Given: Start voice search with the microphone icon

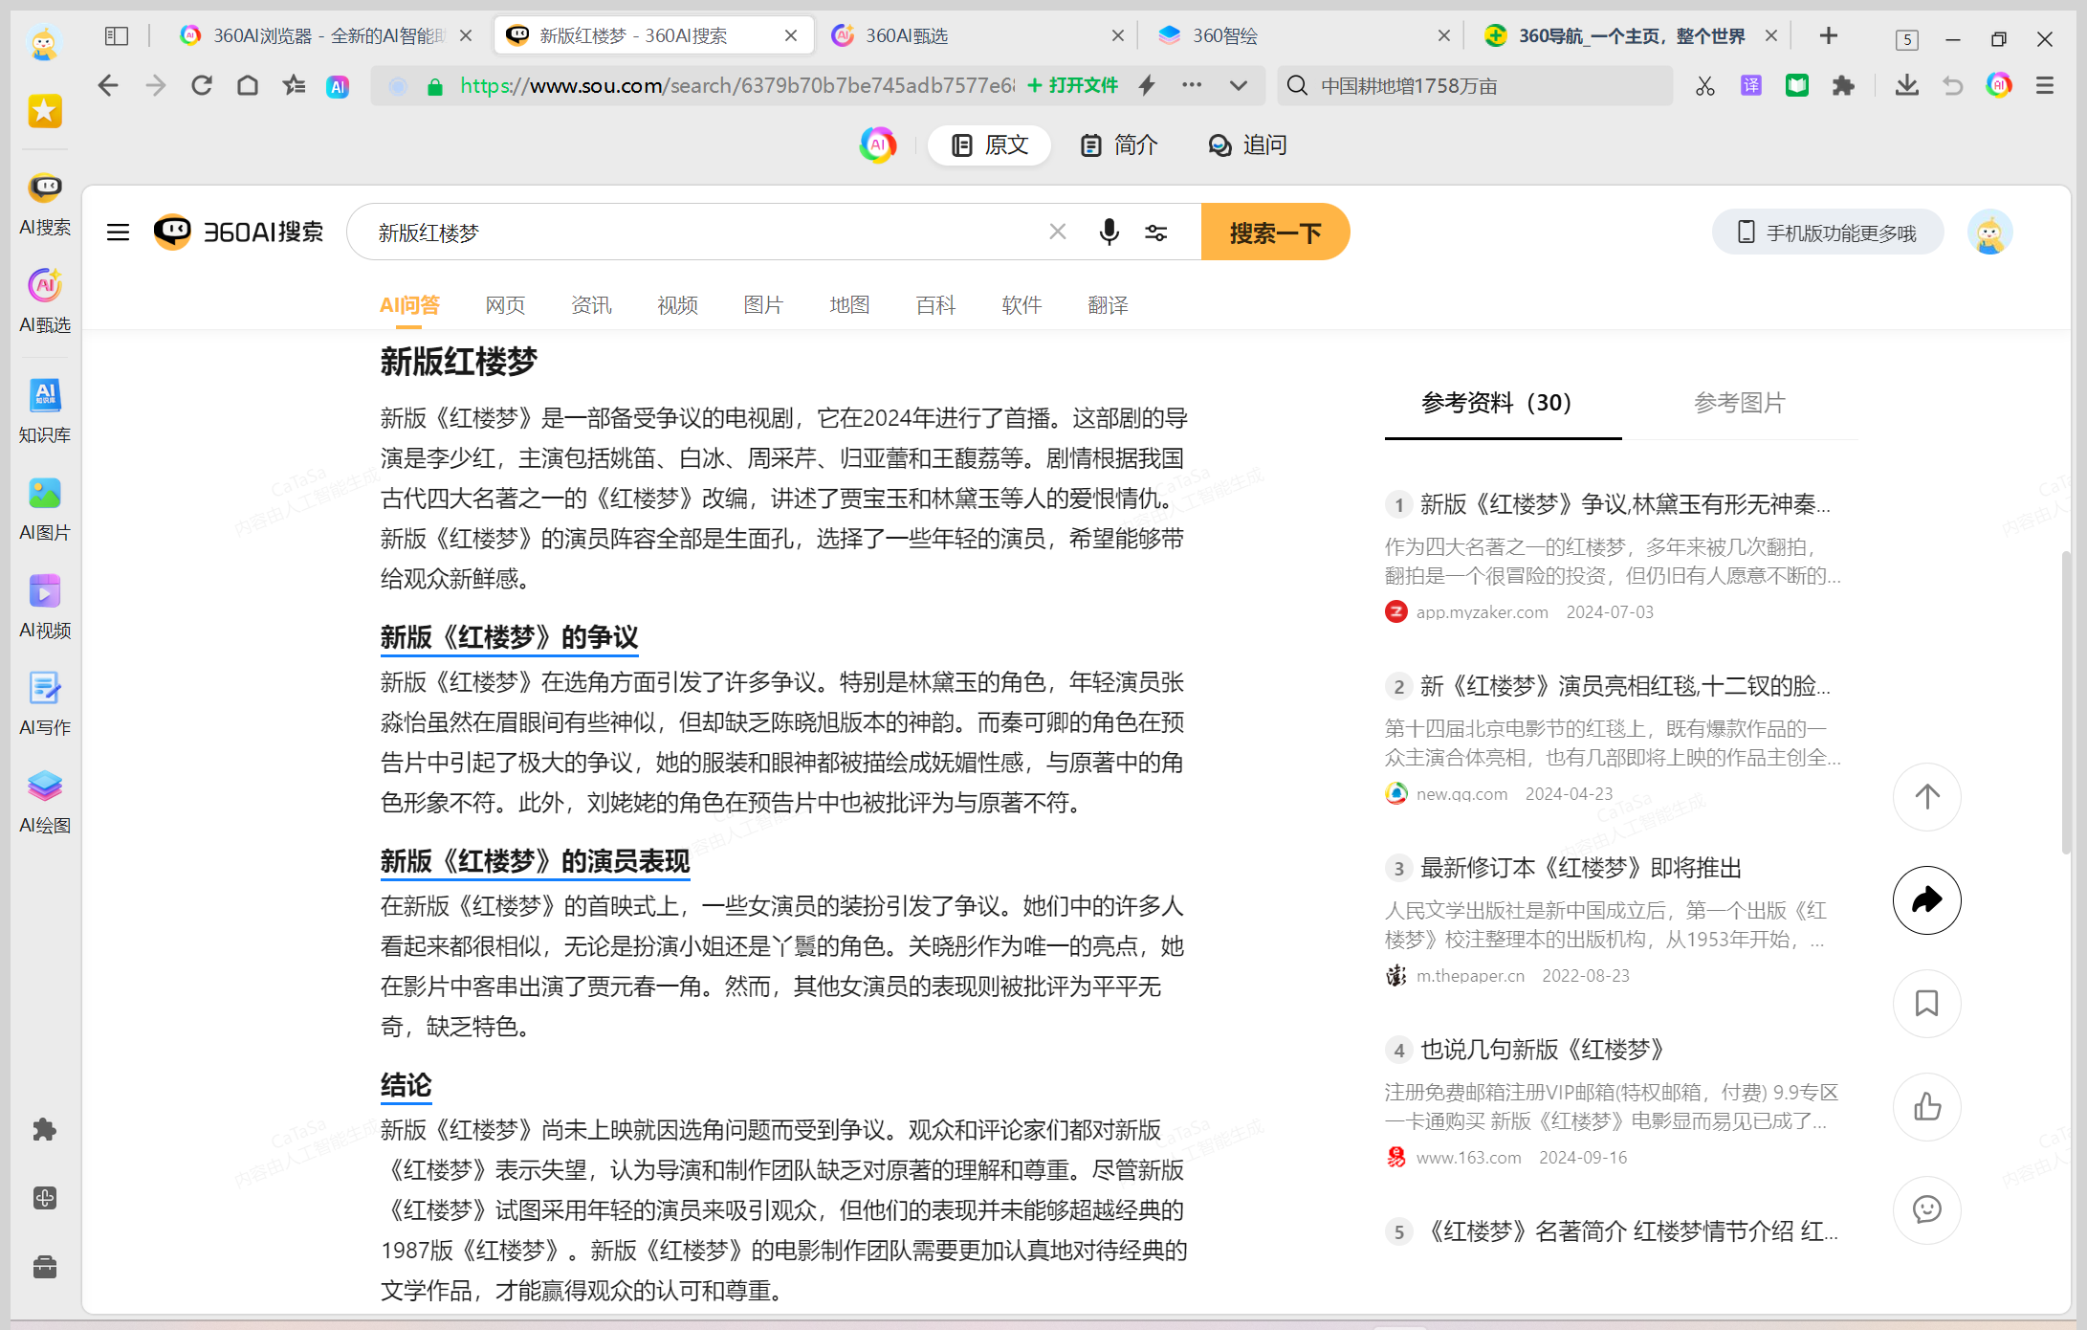Looking at the screenshot, I should coord(1109,233).
